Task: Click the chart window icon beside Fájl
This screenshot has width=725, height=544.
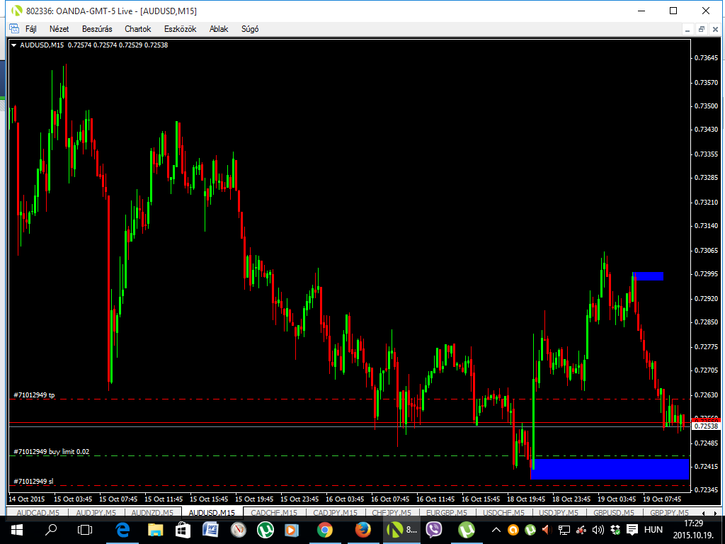Action: [13, 29]
